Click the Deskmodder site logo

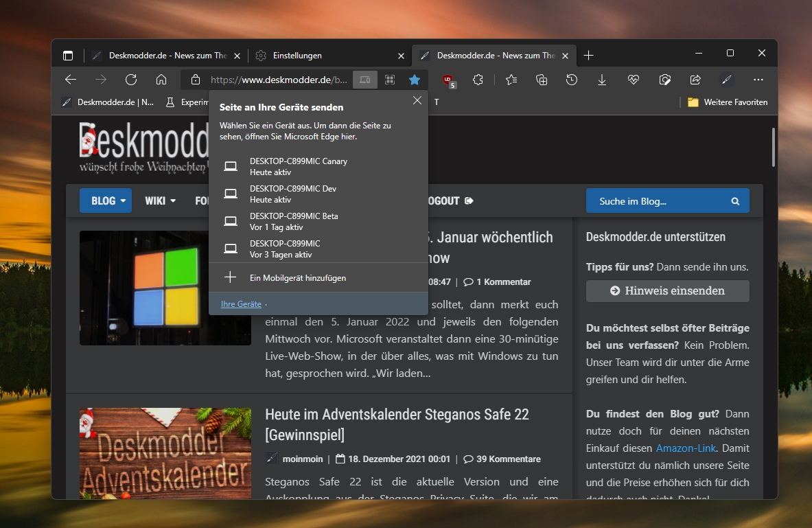click(144, 147)
